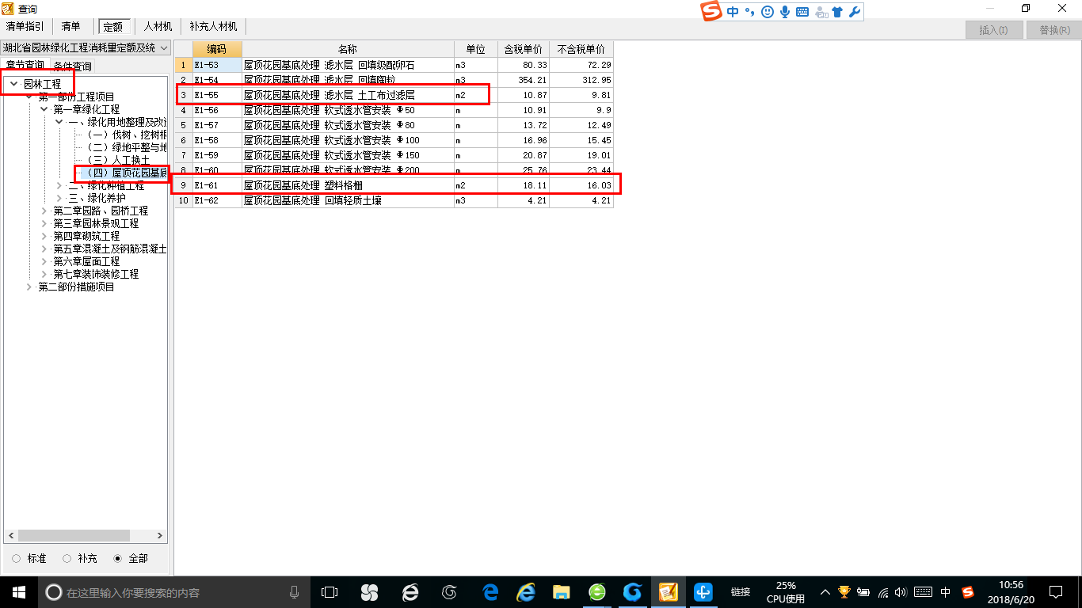1082x608 pixels.
Task: Switch to 条件查询 tab
Action: coord(73,66)
